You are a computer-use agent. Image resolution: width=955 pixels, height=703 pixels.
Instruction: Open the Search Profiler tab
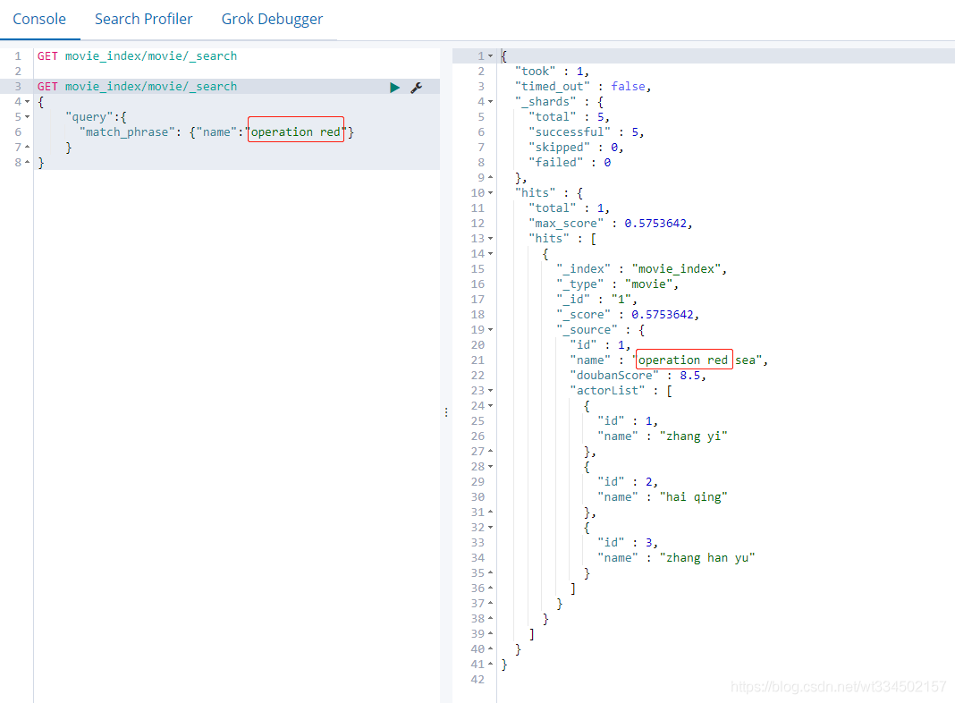click(x=144, y=20)
